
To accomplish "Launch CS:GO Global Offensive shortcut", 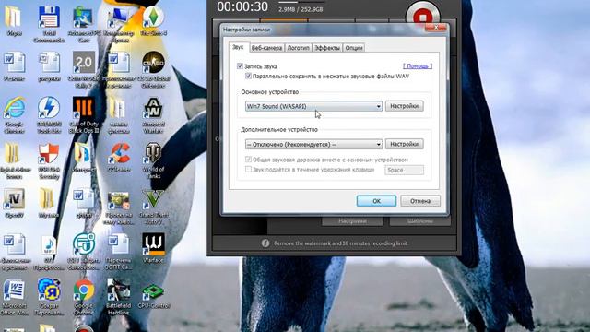I will coord(153,70).
